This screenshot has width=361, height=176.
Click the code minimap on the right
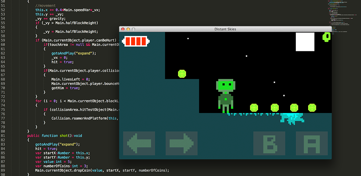pyautogui.click(x=340, y=14)
